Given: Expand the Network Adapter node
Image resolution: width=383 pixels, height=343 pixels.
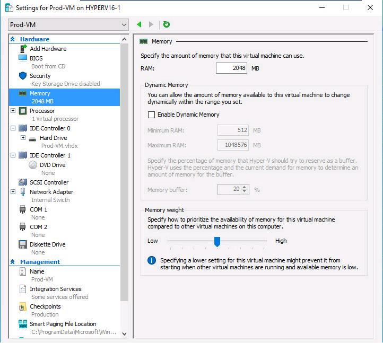Looking at the screenshot, I should point(13,192).
